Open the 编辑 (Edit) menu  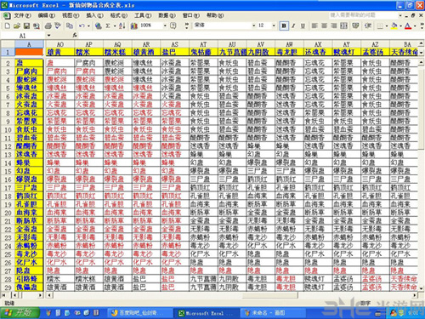pos(46,15)
